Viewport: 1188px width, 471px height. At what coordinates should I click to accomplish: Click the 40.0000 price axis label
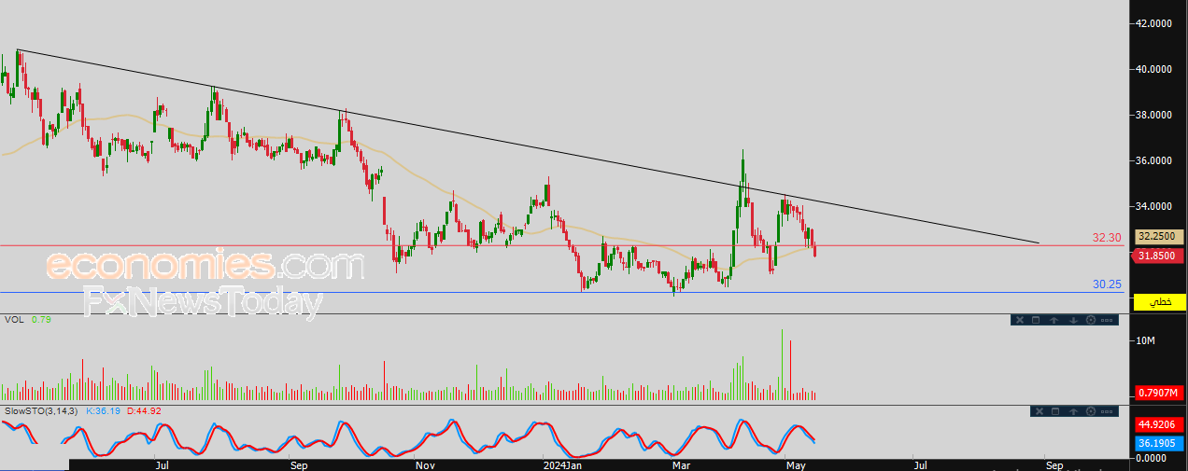click(1153, 69)
